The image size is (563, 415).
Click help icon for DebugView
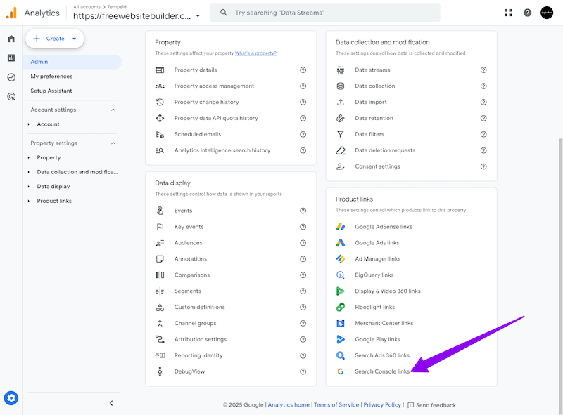tap(303, 371)
